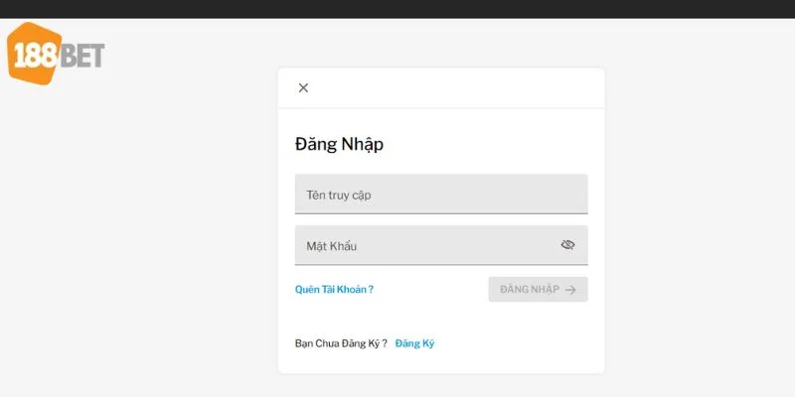795x397 pixels.
Task: Focus the Mật Khẩu password field
Action: coord(427,245)
